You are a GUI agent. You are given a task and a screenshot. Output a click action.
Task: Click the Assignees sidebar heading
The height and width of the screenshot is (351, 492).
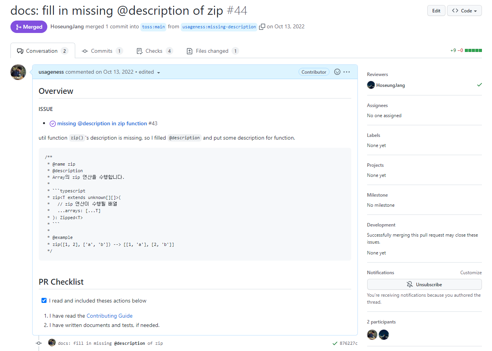[x=378, y=105]
